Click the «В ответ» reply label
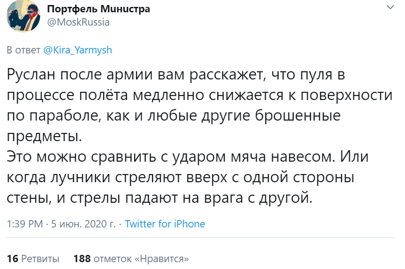Screen dimensions: 405x269 [x=24, y=50]
